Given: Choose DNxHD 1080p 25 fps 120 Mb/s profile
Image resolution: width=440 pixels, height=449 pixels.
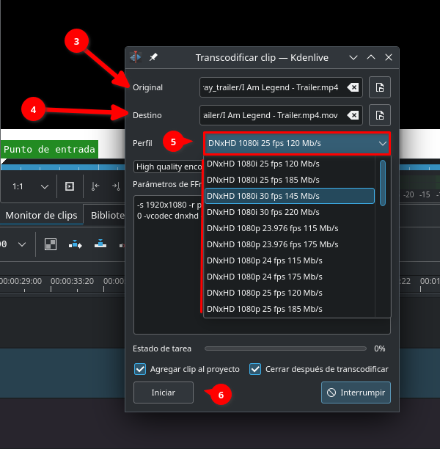Looking at the screenshot, I should pos(290,293).
